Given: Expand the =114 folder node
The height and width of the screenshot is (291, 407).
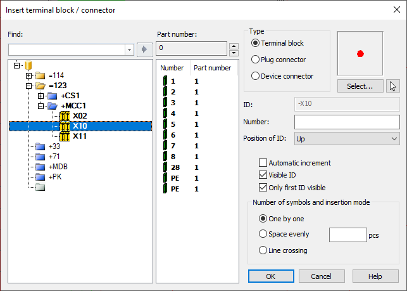Looking at the screenshot, I should (29, 75).
